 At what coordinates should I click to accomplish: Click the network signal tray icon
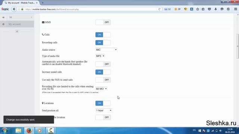click(212, 131)
